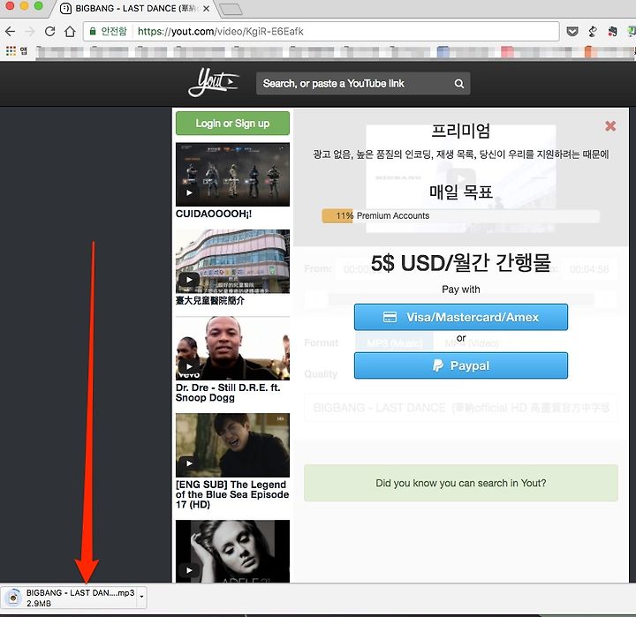
Task: Open the 臺大兒童醫院簡介 video thumbnail
Action: coord(232,261)
